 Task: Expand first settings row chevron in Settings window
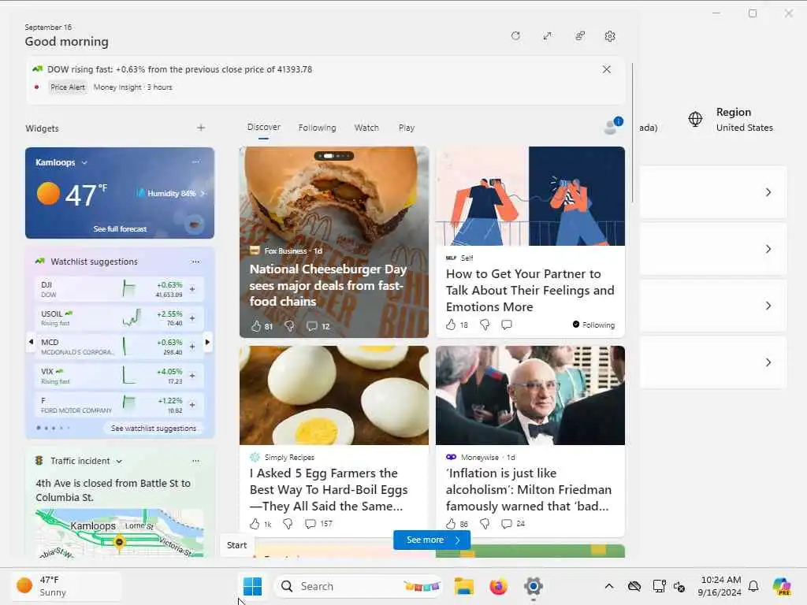(x=768, y=192)
